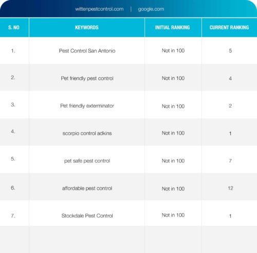Click keyword 'Pest Control San Antonio'
Screen dimensions: 257x253
(87, 51)
